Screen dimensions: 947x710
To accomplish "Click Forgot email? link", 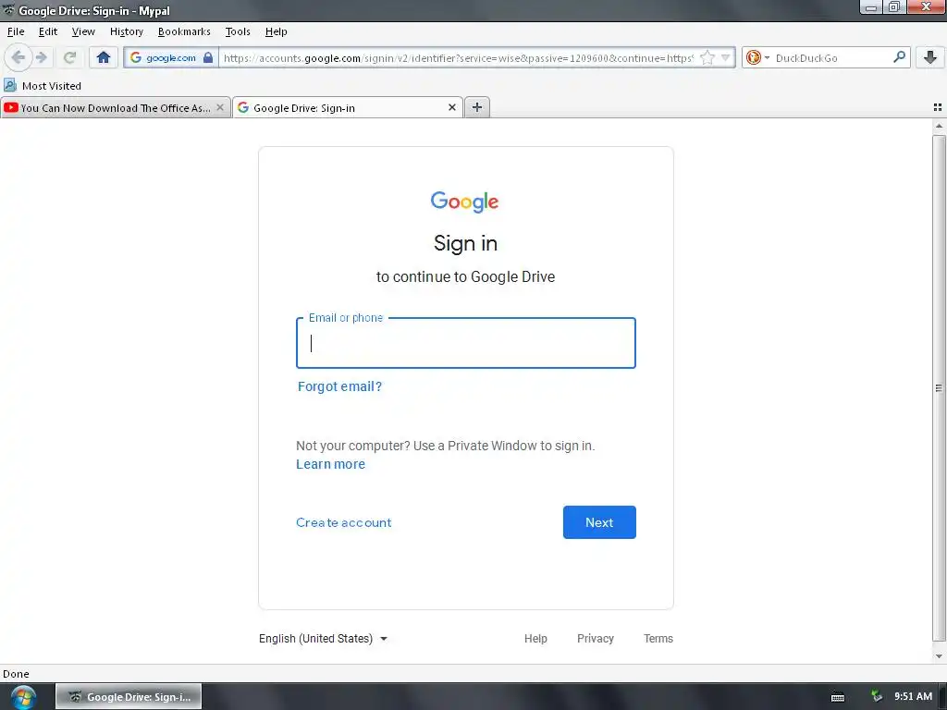I will click(339, 386).
